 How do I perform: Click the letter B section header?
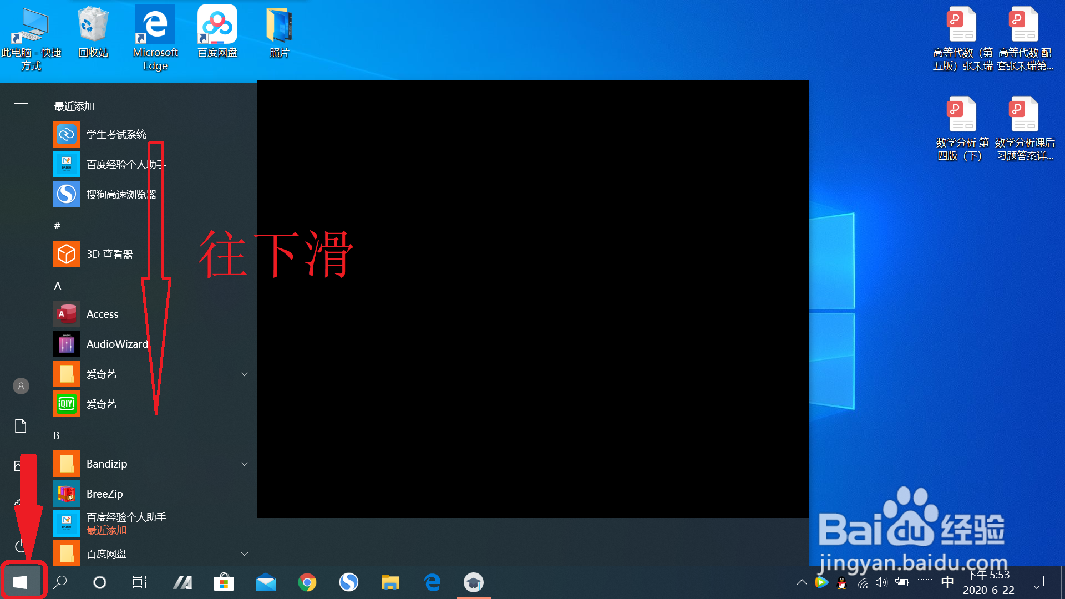[x=57, y=436]
